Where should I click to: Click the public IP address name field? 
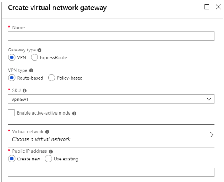coord(111,172)
